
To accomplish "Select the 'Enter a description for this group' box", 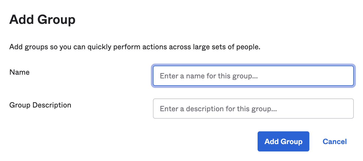I will [253, 109].
